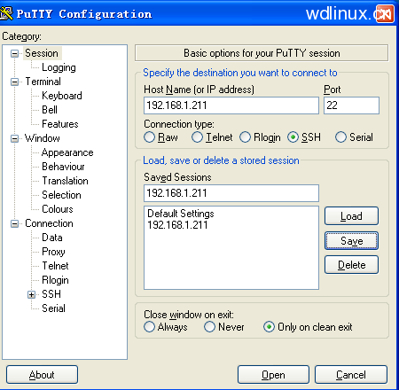Choose Telnet as connection type
The image size is (399, 390).
197,137
